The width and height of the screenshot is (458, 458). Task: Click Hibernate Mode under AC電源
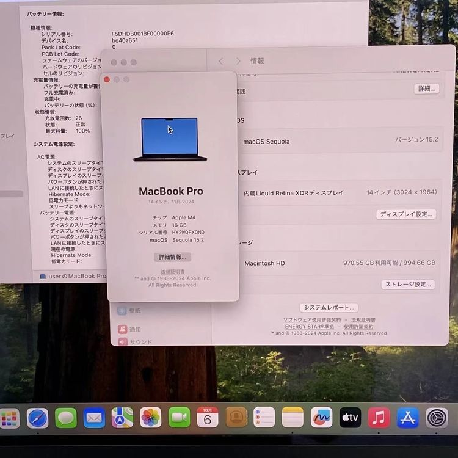point(69,194)
